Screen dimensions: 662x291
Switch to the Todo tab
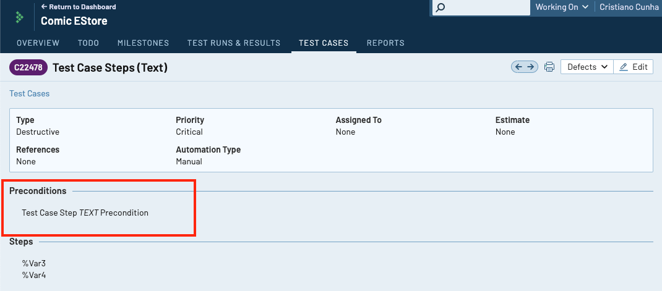coord(88,43)
